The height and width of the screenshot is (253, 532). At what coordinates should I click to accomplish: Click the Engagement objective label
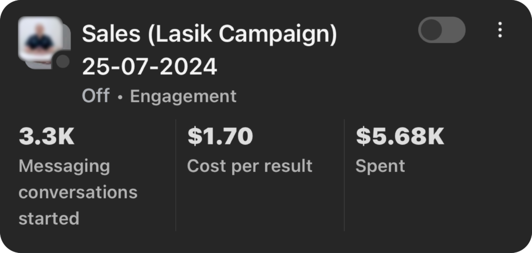point(183,96)
